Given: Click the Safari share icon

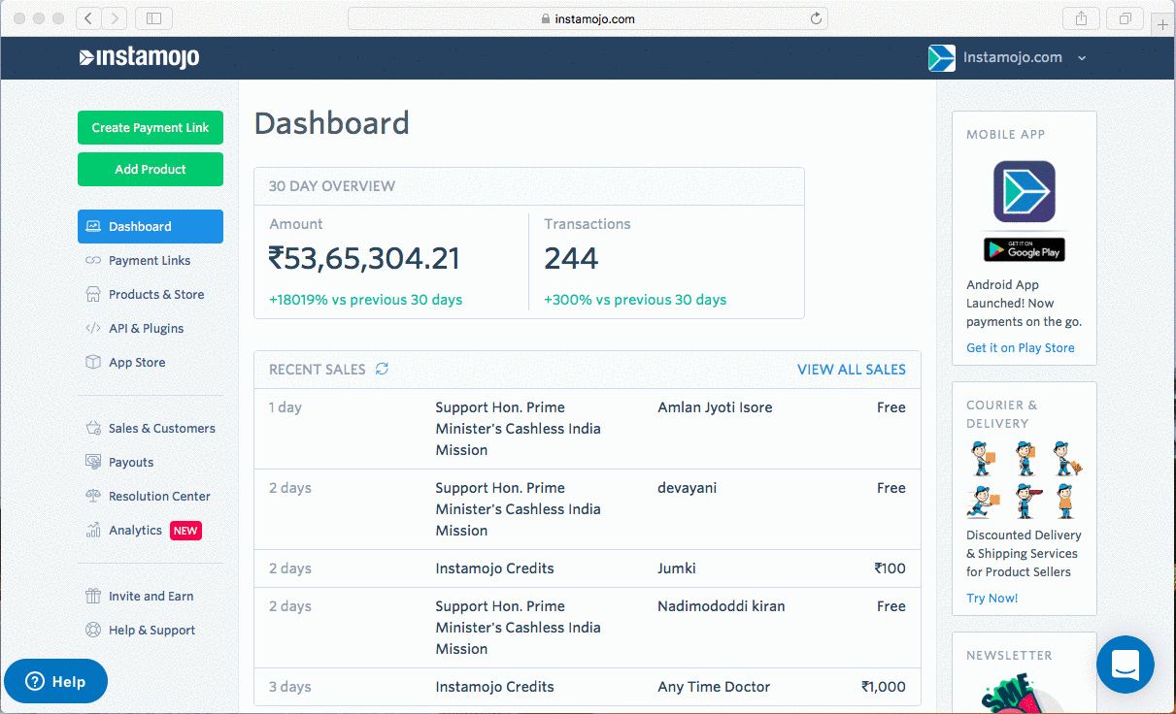Looking at the screenshot, I should click(x=1081, y=18).
